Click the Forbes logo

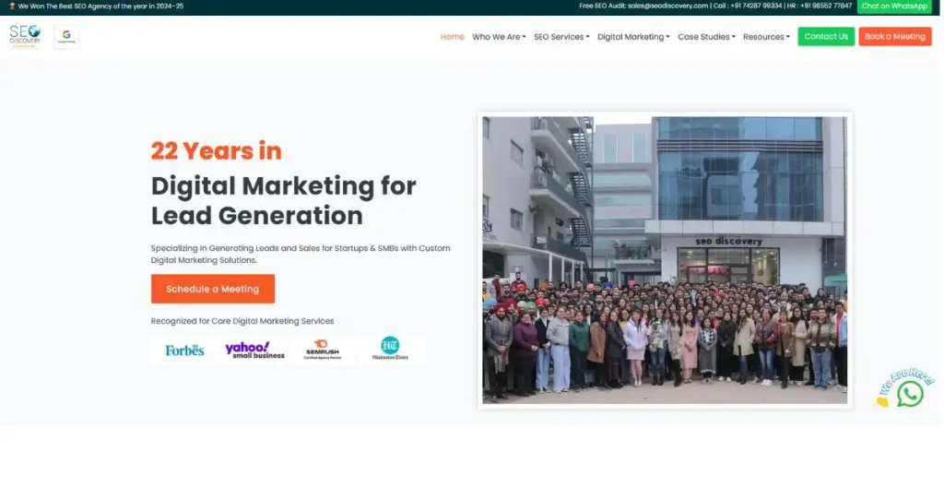184,350
